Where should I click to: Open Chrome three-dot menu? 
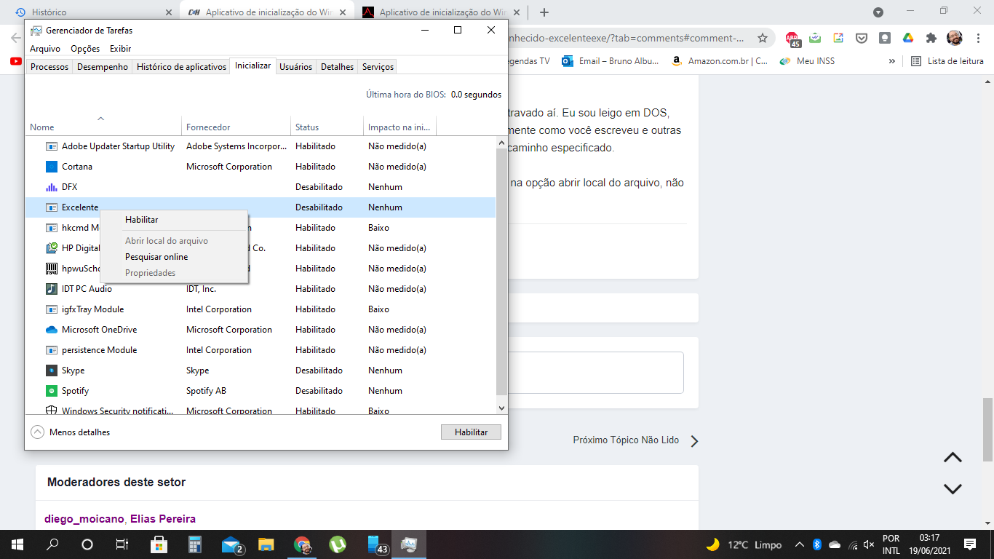977,38
